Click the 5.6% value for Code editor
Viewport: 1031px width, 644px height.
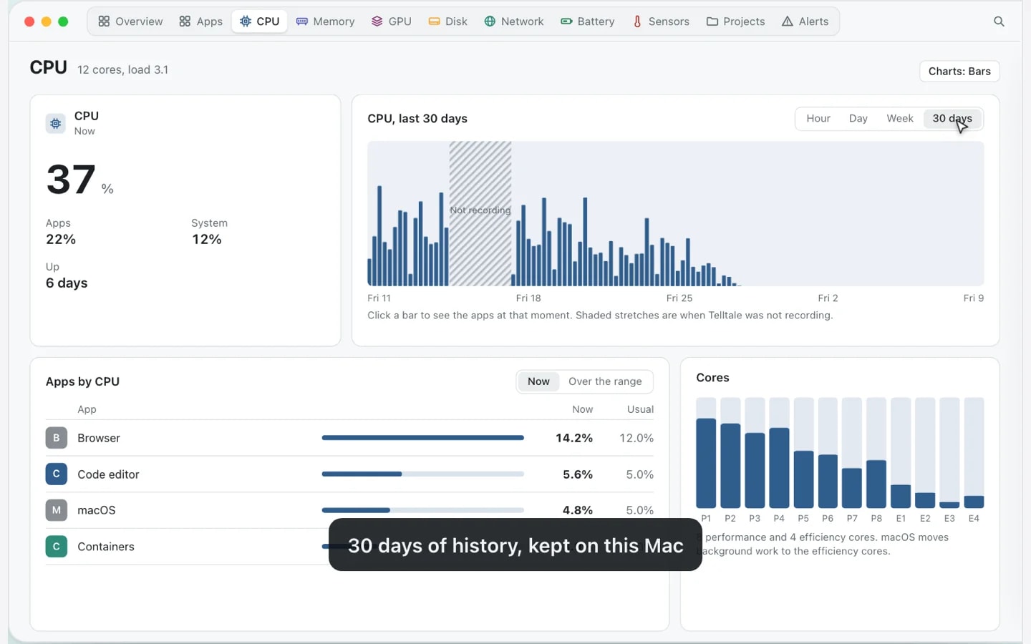click(x=578, y=474)
